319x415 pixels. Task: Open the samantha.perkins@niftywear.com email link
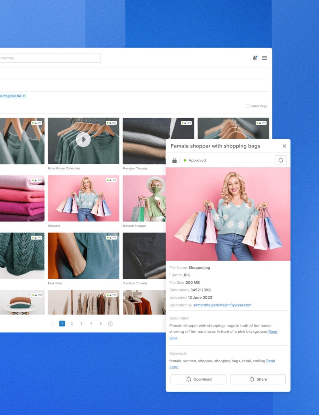pos(222,305)
